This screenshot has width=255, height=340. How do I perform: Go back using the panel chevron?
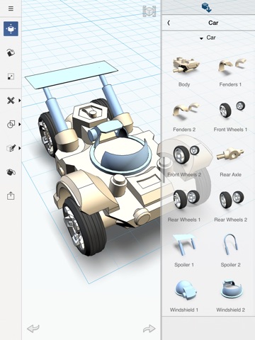point(169,23)
